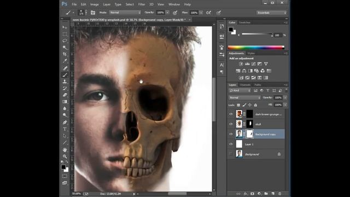350x197 pixels.
Task: Switch to the Swatches tab
Action: tap(244, 22)
